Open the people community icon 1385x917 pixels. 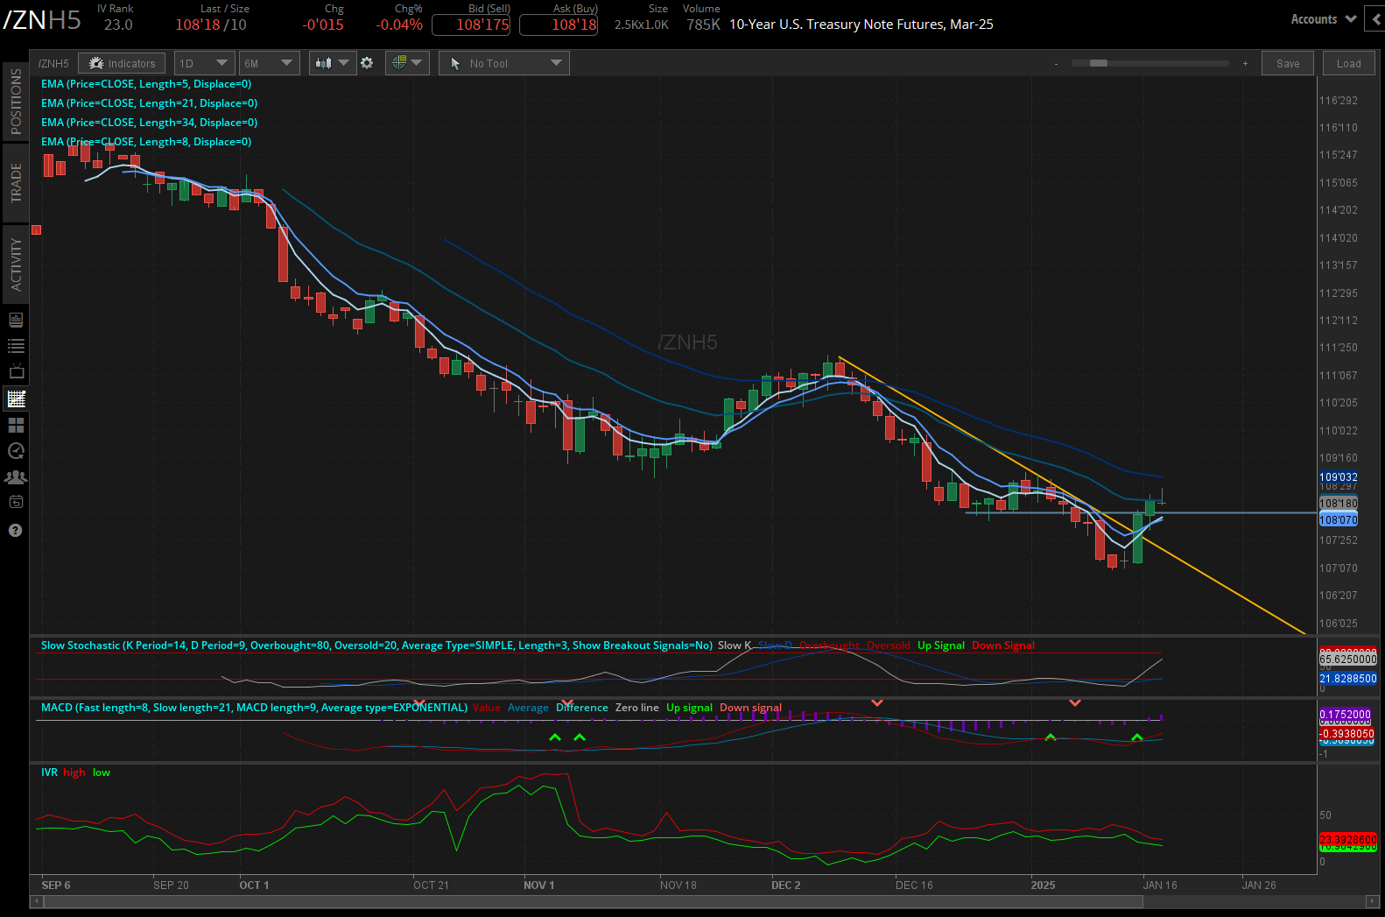(x=16, y=477)
